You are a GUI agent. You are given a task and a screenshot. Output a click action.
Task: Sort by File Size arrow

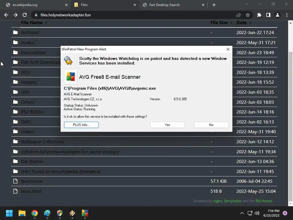pos(231,22)
